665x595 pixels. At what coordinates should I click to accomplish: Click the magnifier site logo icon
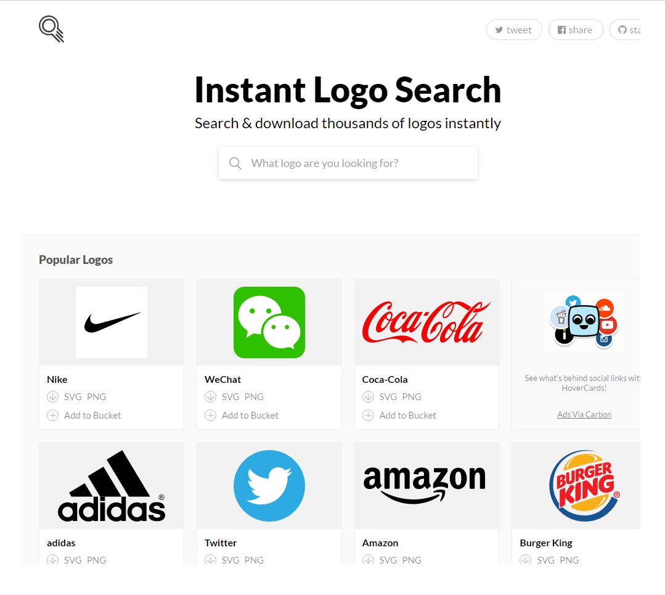[51, 29]
